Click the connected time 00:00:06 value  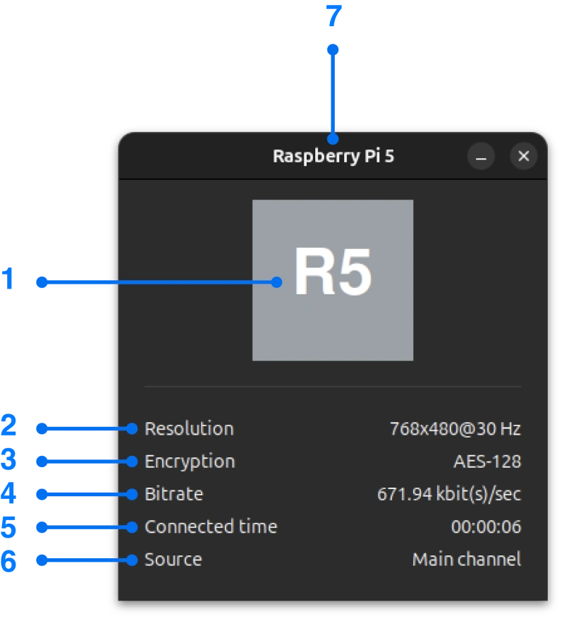pyautogui.click(x=485, y=526)
